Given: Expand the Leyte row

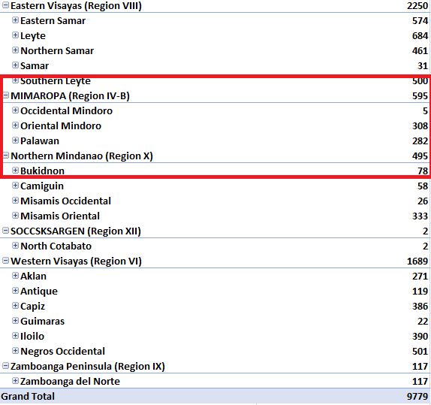Looking at the screenshot, I should (15, 35).
